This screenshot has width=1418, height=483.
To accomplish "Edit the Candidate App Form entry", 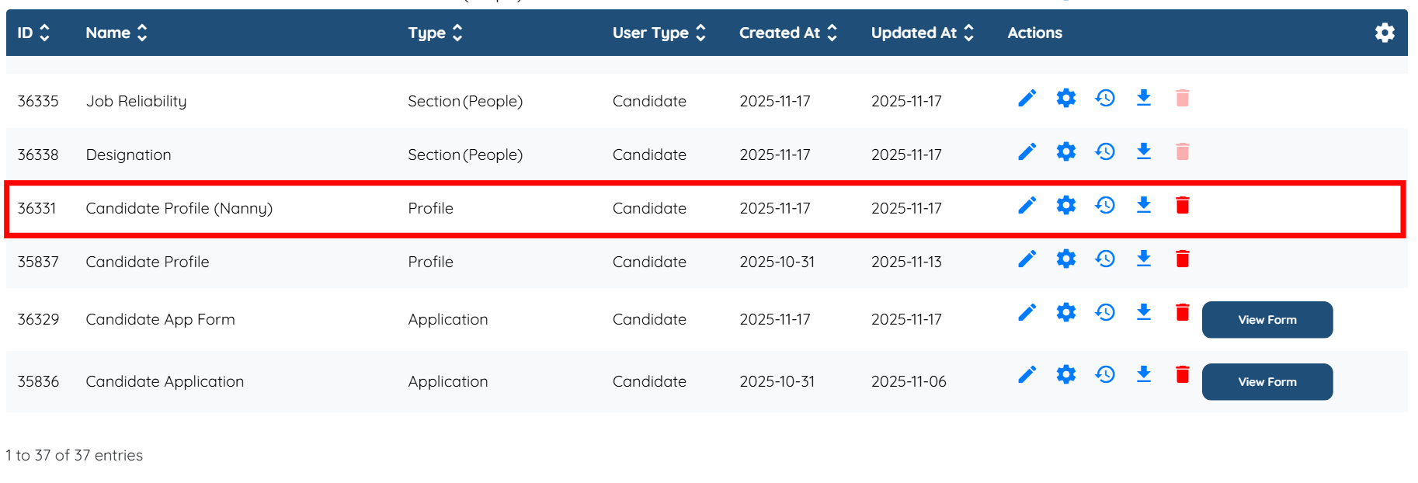I will coord(1027,312).
